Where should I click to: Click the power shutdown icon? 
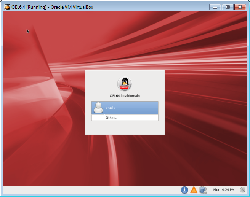(x=243, y=190)
